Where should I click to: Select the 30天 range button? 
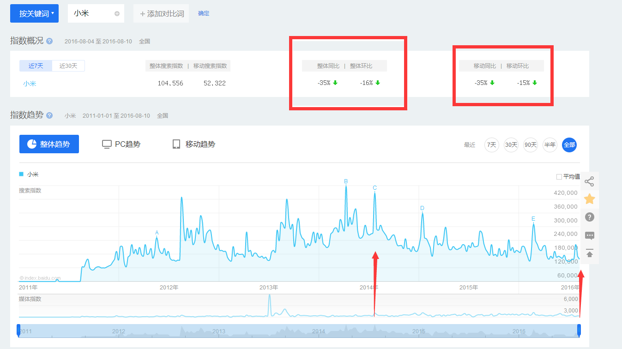click(511, 145)
